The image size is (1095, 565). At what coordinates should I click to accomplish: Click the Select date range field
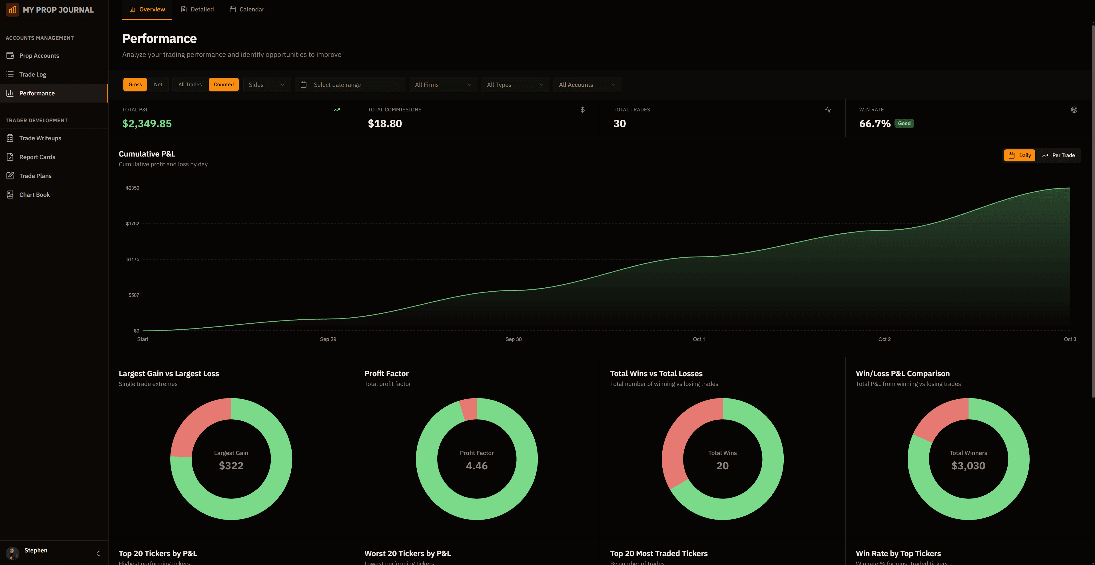pos(350,85)
